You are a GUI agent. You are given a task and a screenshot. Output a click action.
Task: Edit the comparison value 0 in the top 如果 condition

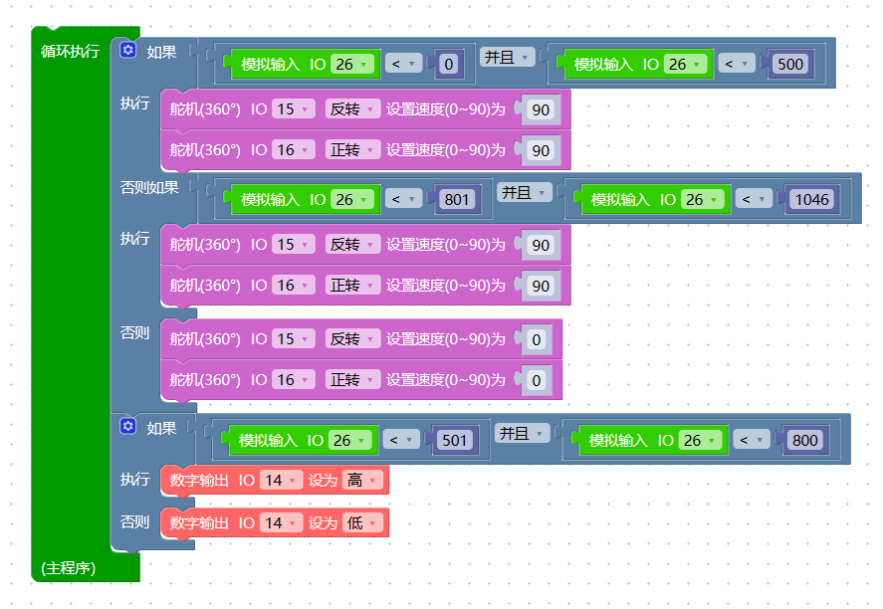coord(449,64)
